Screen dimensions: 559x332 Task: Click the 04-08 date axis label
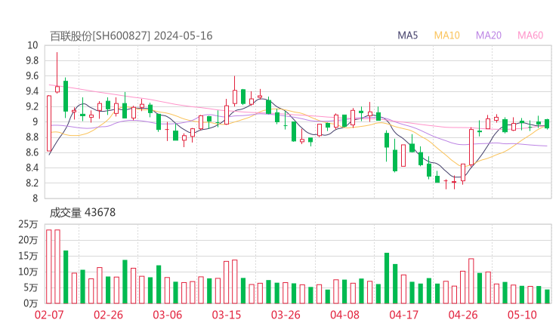click(x=344, y=315)
